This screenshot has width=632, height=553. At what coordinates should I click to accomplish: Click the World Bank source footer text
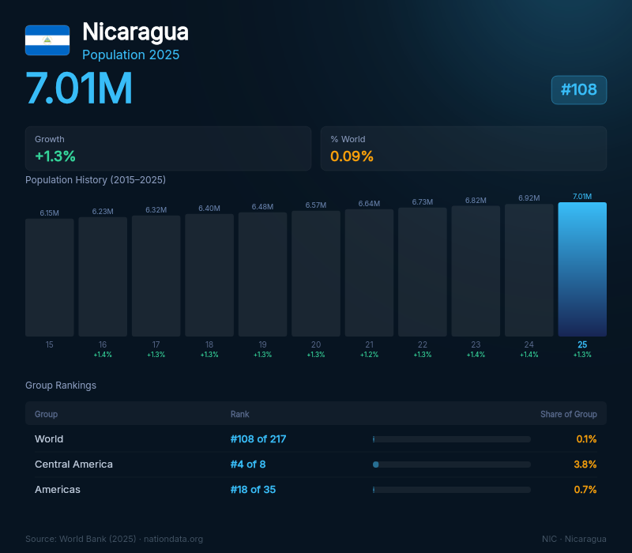(x=114, y=539)
